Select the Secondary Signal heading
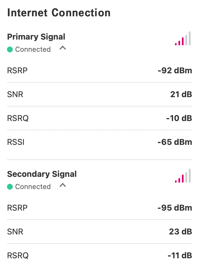Screen dimensions: 199x267 (42, 174)
